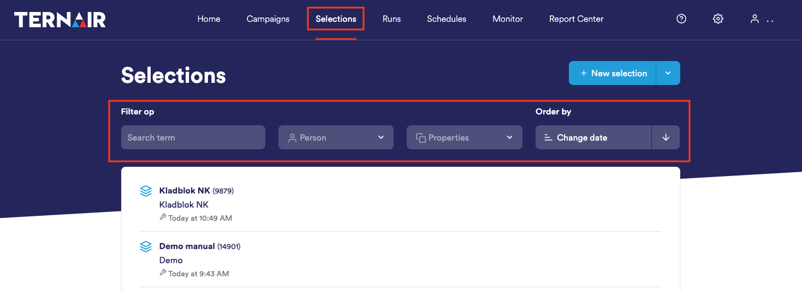Go to the Home menu item

[x=209, y=19]
